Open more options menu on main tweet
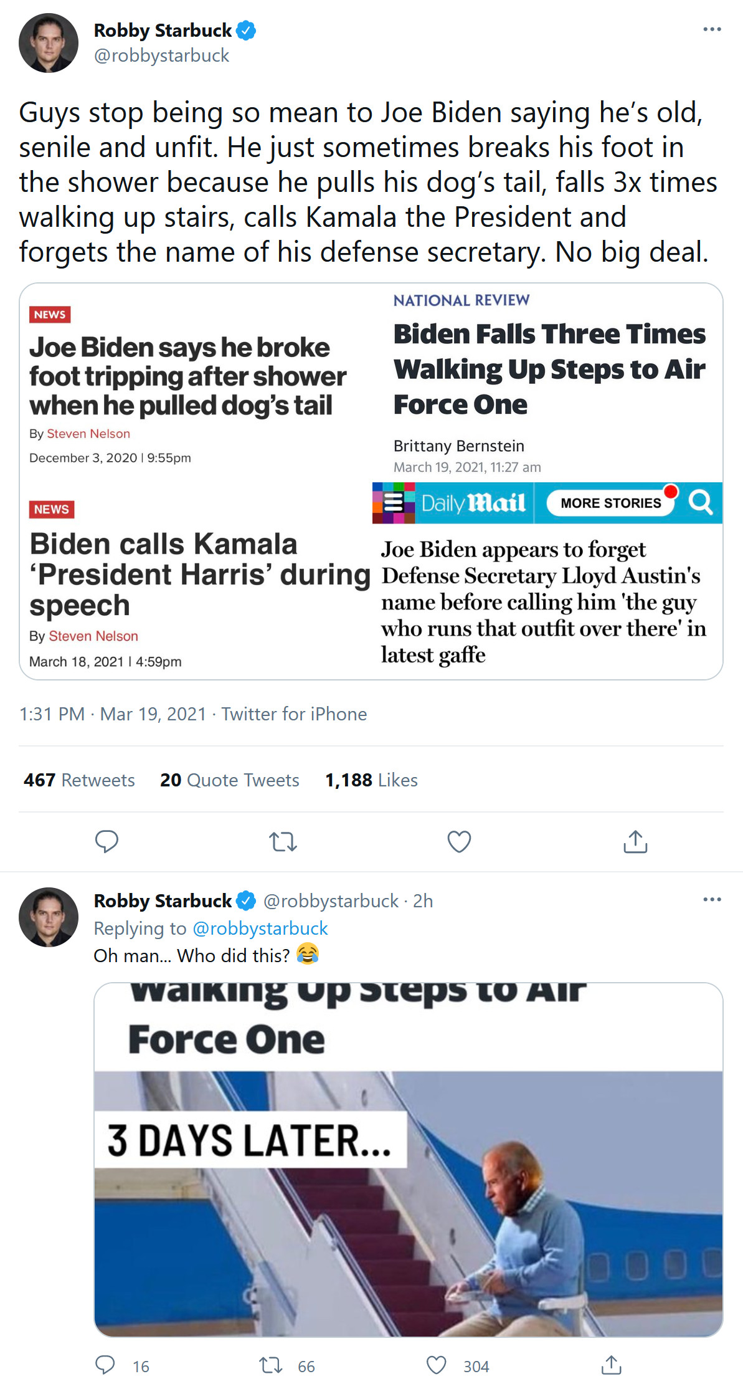 (712, 29)
